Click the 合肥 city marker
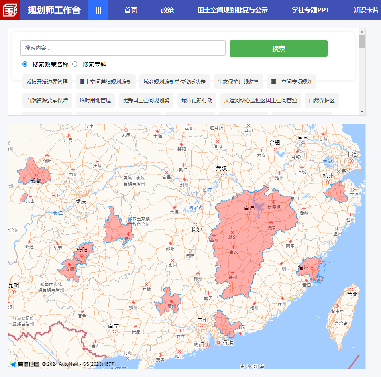This screenshot has width=381, height=377. pyautogui.click(x=275, y=149)
